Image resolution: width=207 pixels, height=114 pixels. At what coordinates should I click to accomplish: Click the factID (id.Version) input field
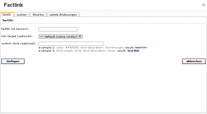[x=58, y=29]
